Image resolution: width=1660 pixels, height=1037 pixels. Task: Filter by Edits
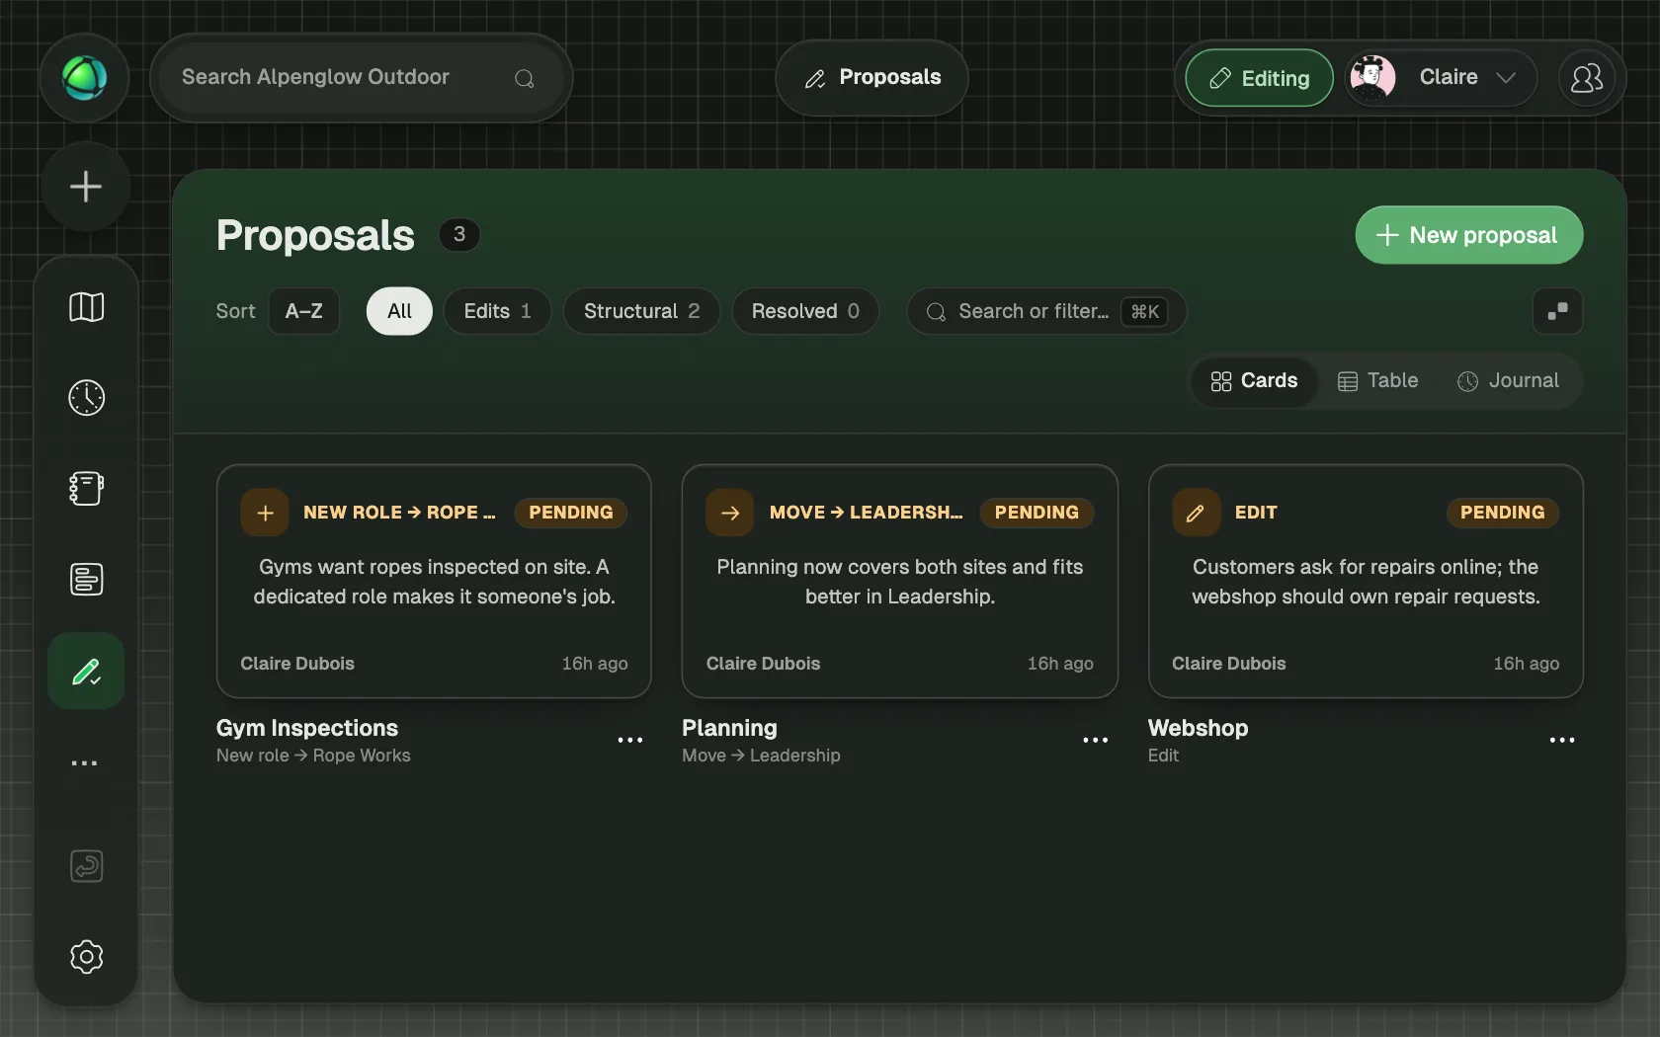(497, 311)
